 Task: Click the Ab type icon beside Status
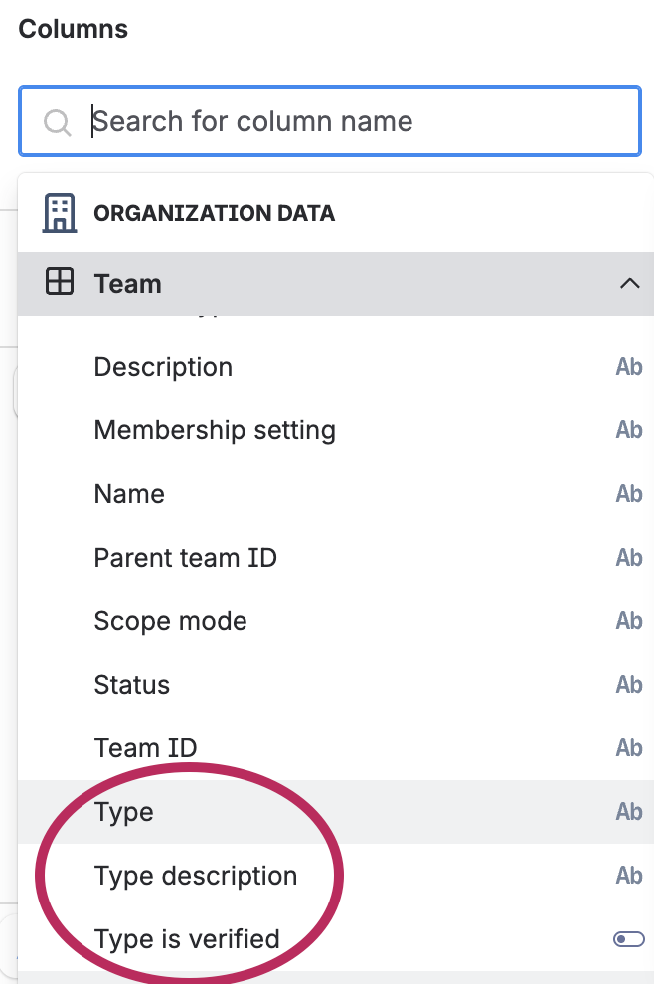629,684
